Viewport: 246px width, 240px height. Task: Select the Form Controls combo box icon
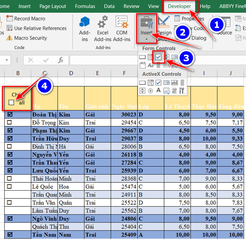(151, 57)
